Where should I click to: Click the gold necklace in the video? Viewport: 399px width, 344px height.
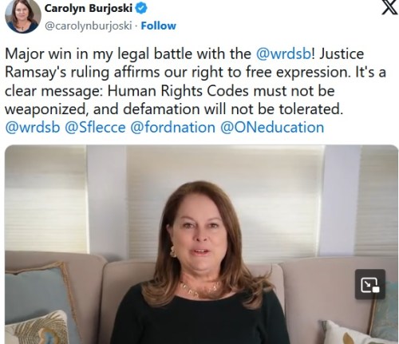pyautogui.click(x=200, y=289)
